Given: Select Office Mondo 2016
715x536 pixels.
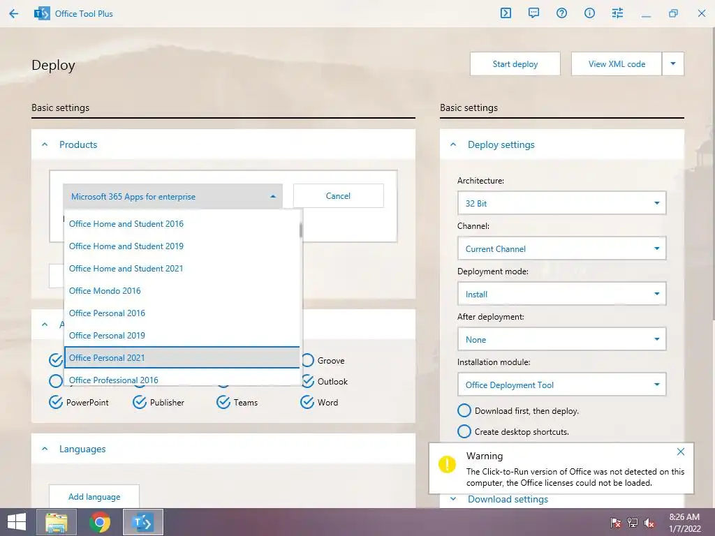Looking at the screenshot, I should tap(182, 291).
